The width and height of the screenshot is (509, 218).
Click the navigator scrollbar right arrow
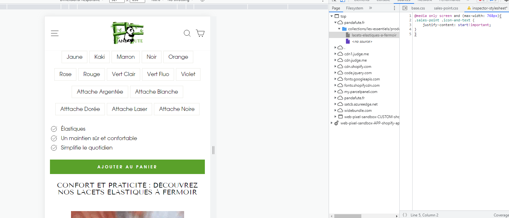pyautogui.click(x=397, y=216)
